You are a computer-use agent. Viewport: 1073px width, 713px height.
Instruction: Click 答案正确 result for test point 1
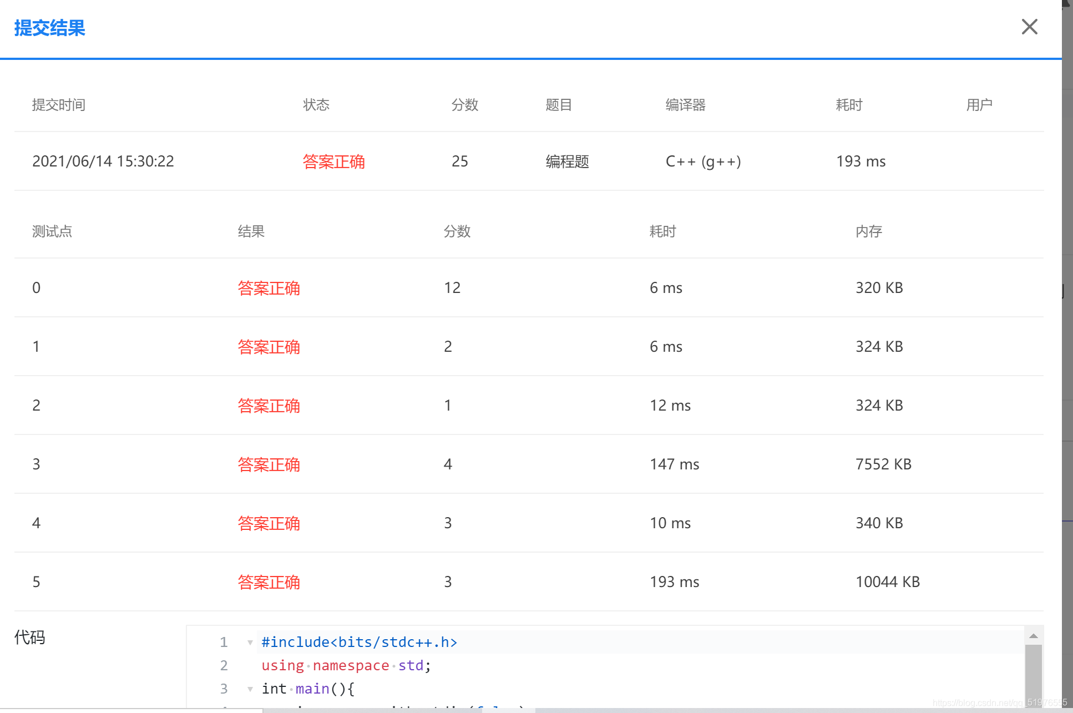(x=269, y=347)
